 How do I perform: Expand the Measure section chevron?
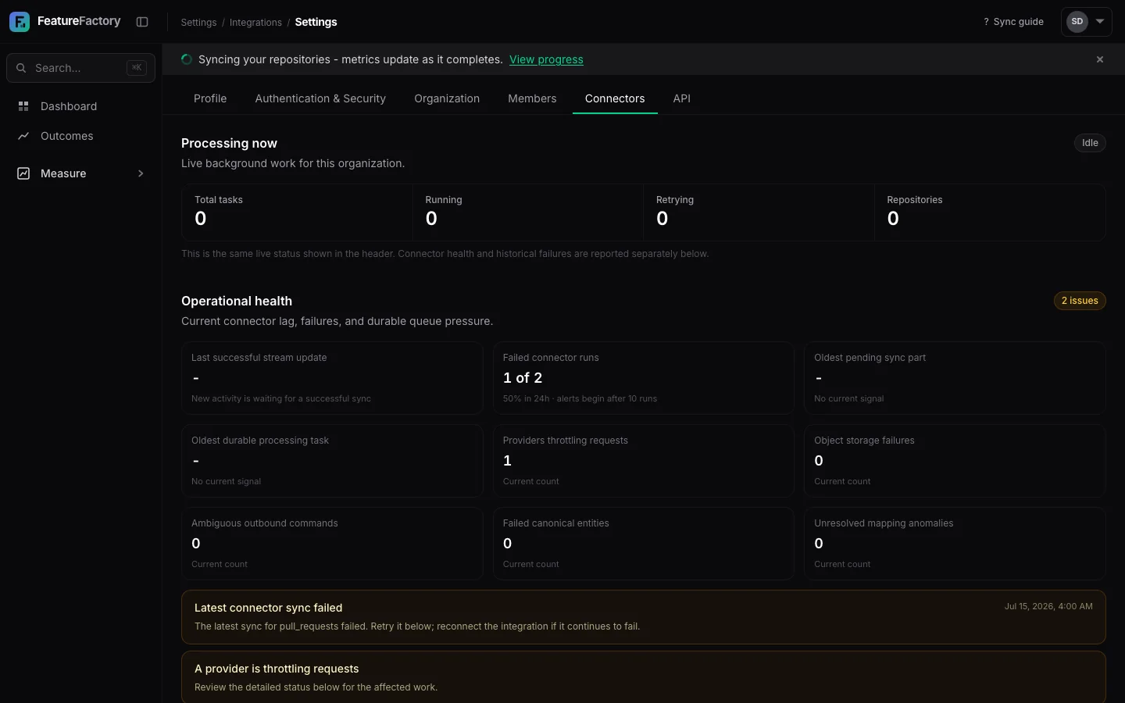(141, 173)
